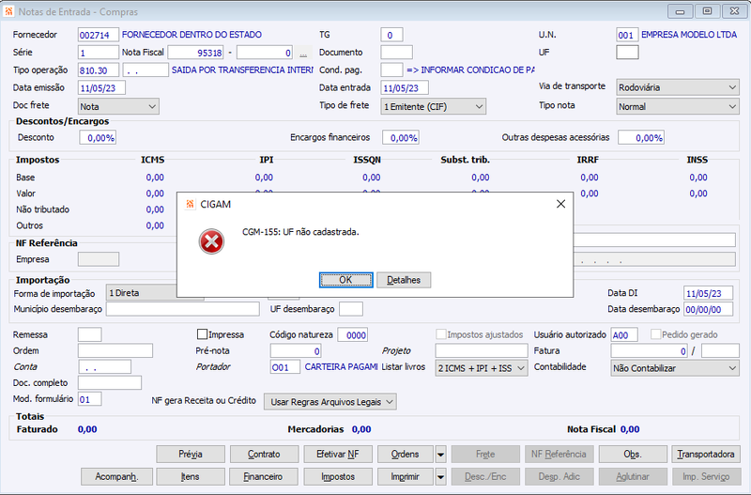Click OK in the CIGAM error dialog
The image size is (751, 495).
click(x=345, y=280)
